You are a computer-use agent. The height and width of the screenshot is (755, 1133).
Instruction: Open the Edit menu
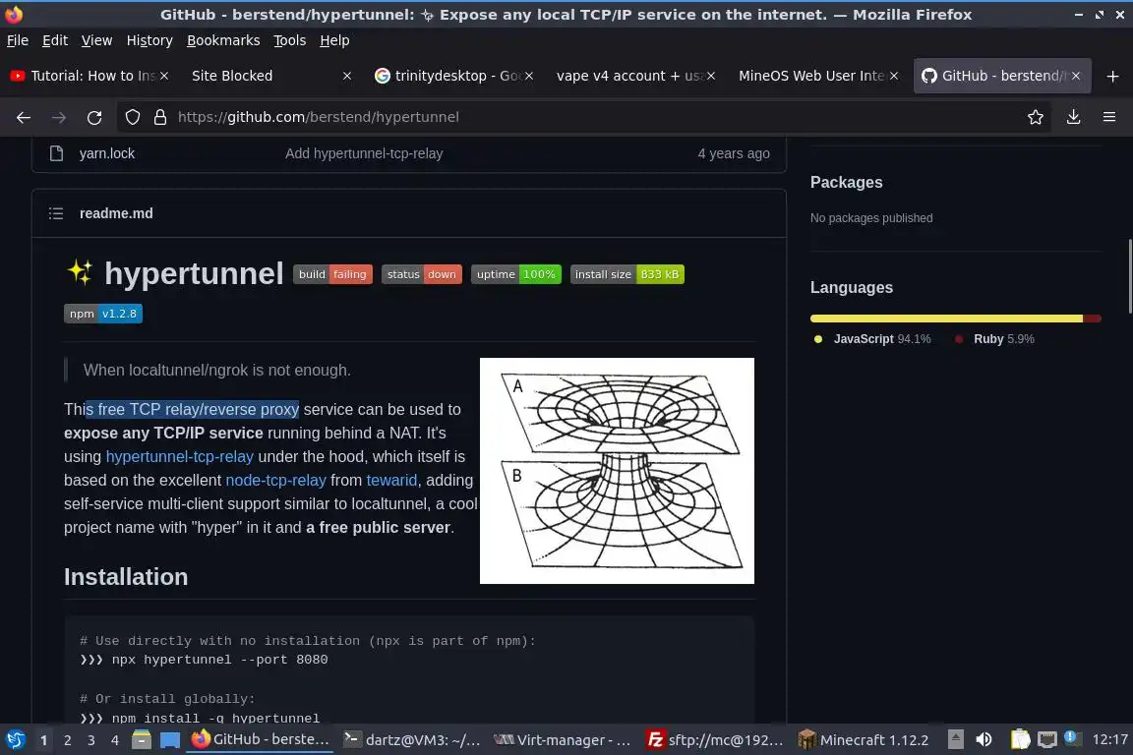(x=55, y=40)
